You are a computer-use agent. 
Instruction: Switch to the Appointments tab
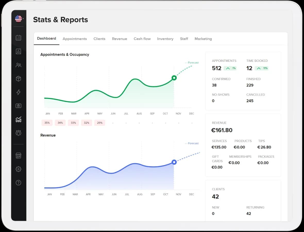coord(75,39)
